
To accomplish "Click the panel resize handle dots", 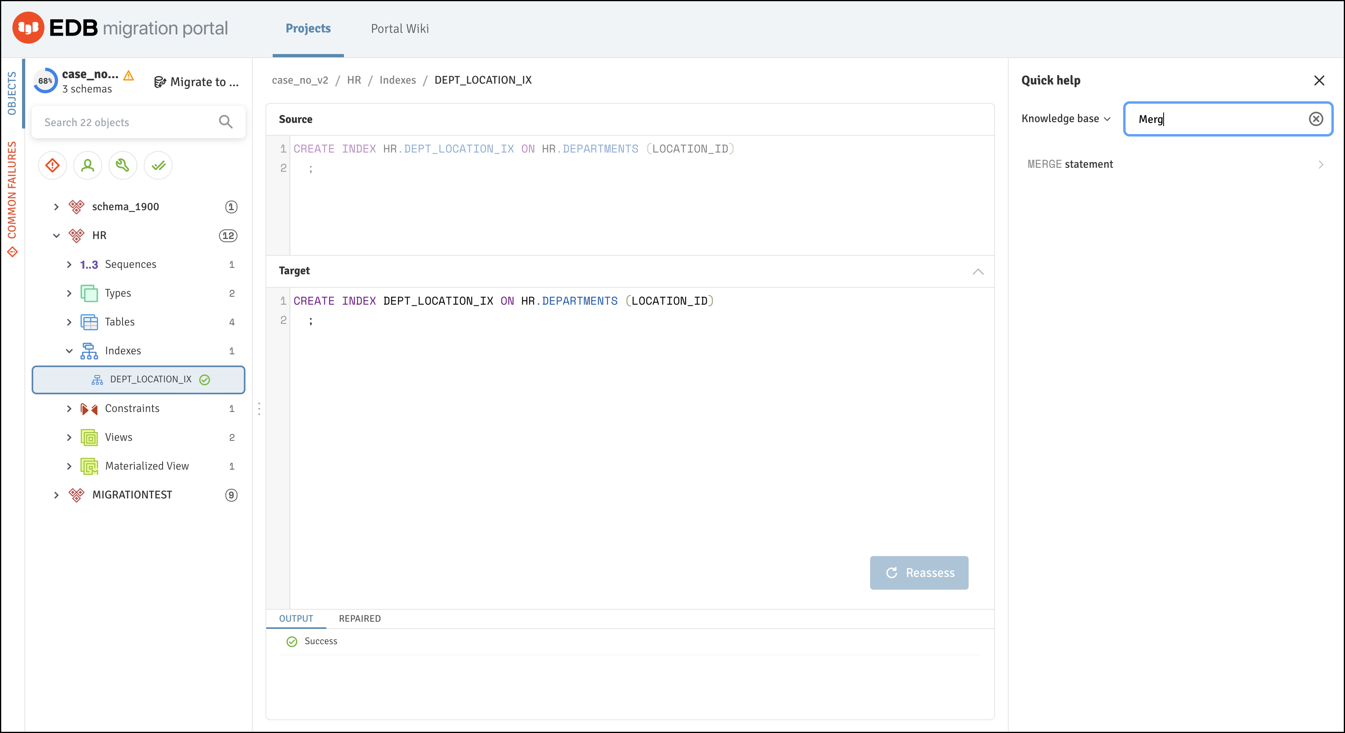I will pos(259,409).
